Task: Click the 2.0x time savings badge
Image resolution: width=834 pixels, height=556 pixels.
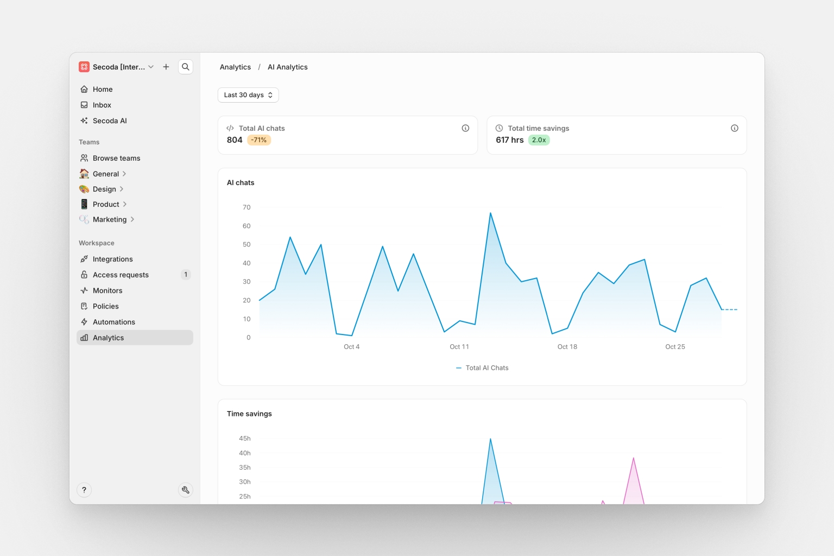Action: point(539,140)
